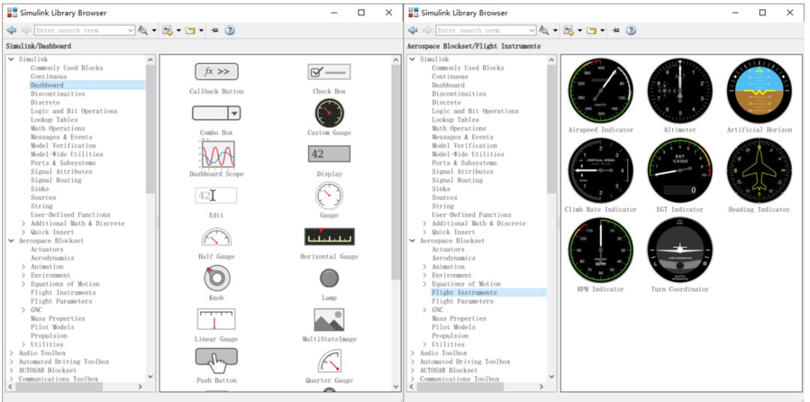Select Math Operations in left browser tree
The height and width of the screenshot is (402, 810).
(x=58, y=128)
